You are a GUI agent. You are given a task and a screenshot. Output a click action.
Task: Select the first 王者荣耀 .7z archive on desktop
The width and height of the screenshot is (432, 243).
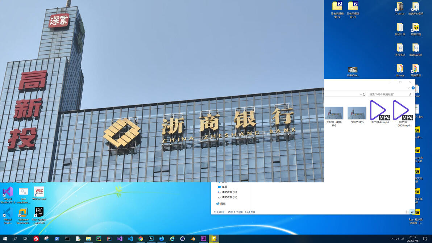337,10
